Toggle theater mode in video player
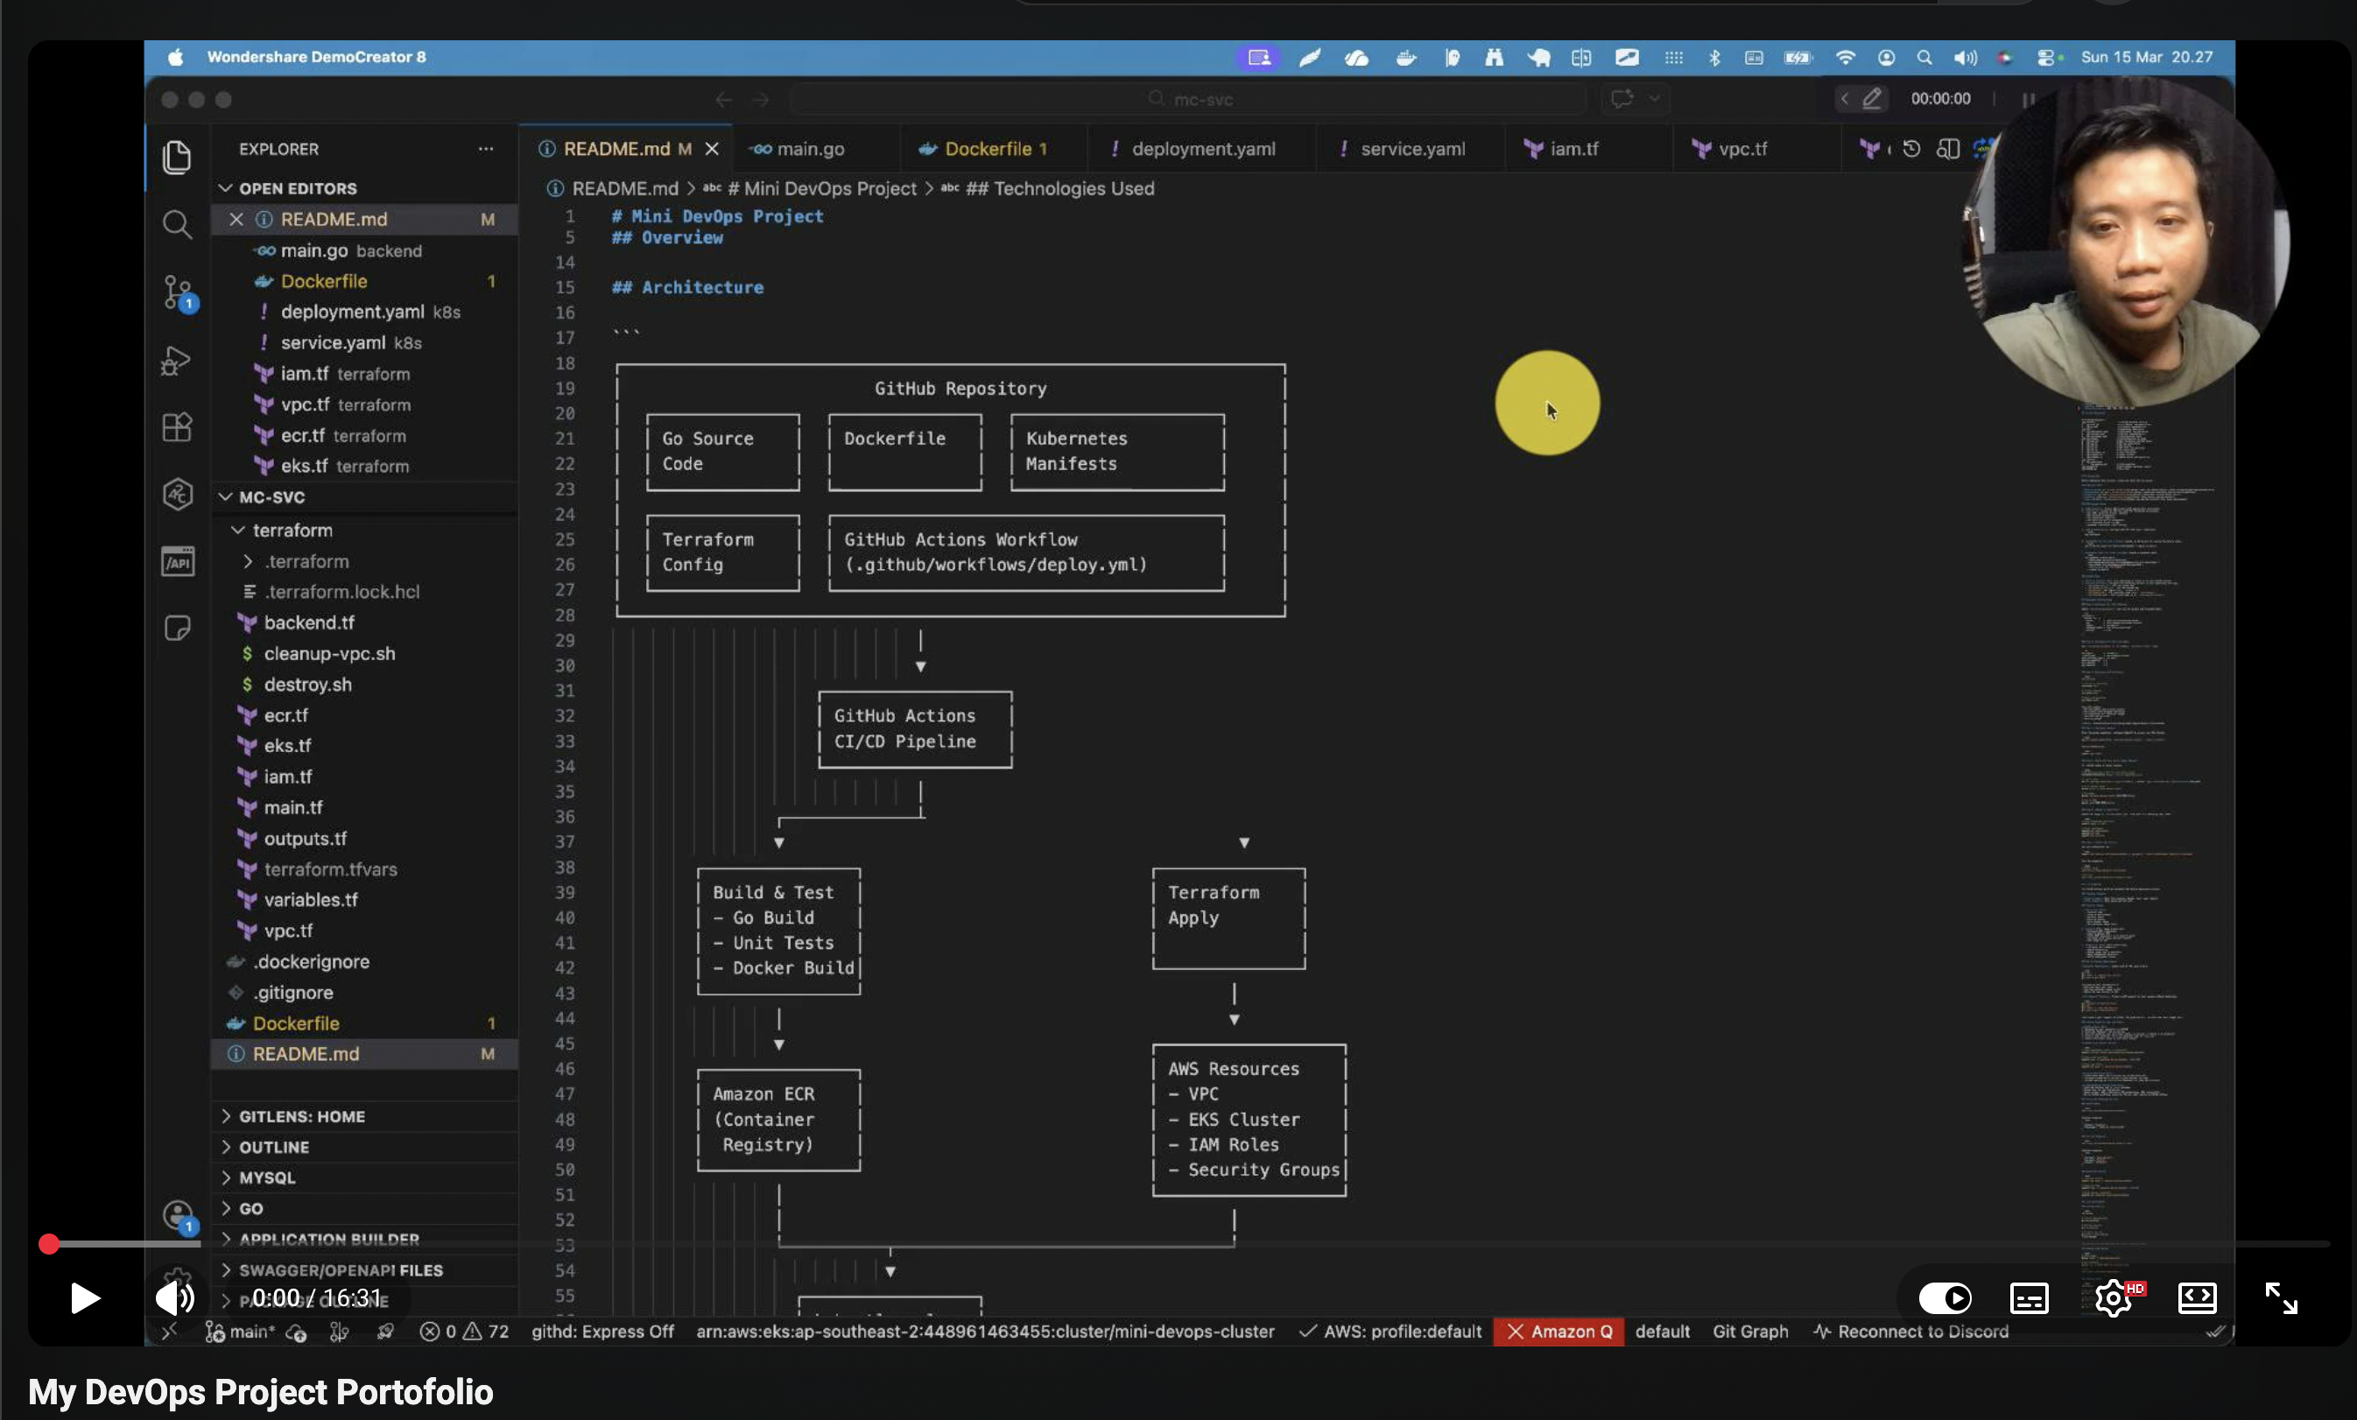The height and width of the screenshot is (1420, 2357). pos(2198,1297)
